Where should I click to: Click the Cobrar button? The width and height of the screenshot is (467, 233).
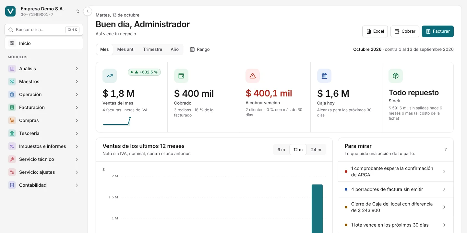pyautogui.click(x=405, y=31)
